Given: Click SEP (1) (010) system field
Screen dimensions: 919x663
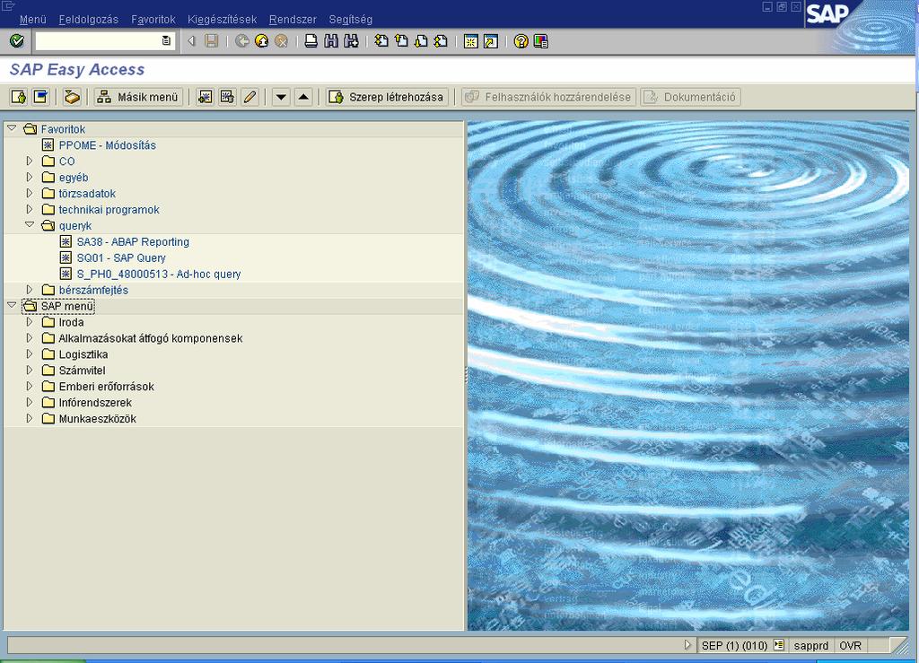Looking at the screenshot, I should pos(735,645).
